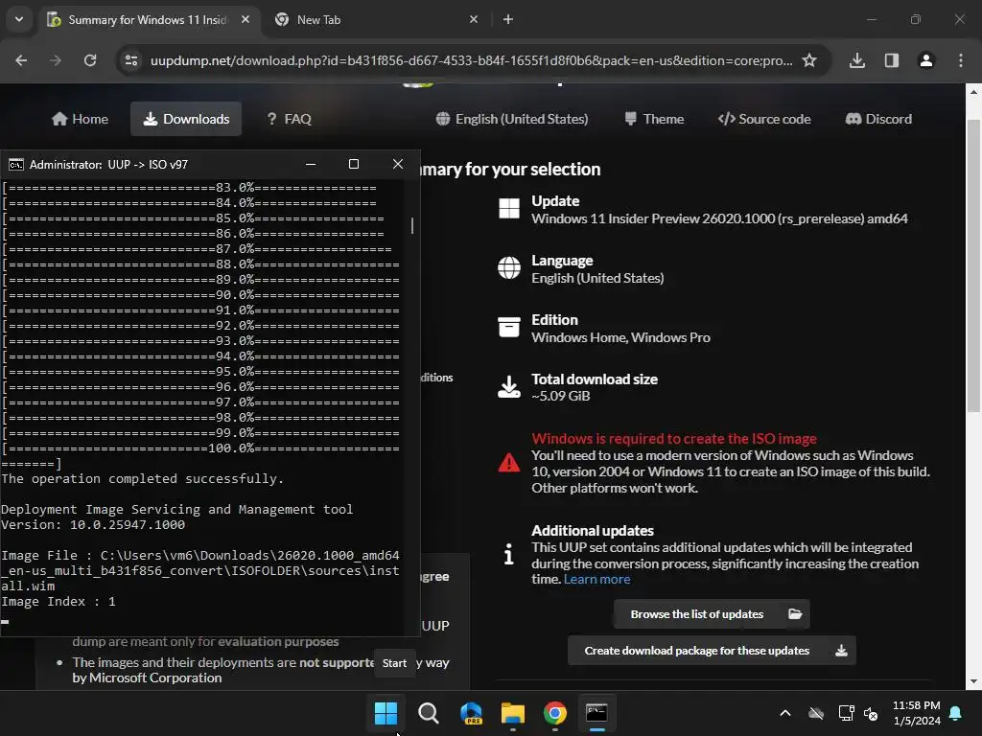Reload the current uupdump page
This screenshot has height=736, width=982.
pos(90,60)
